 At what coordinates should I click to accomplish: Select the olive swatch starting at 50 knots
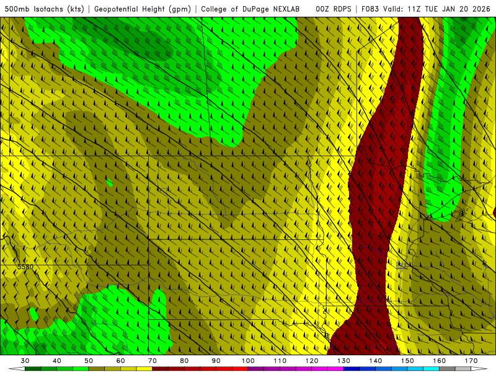click(97, 369)
